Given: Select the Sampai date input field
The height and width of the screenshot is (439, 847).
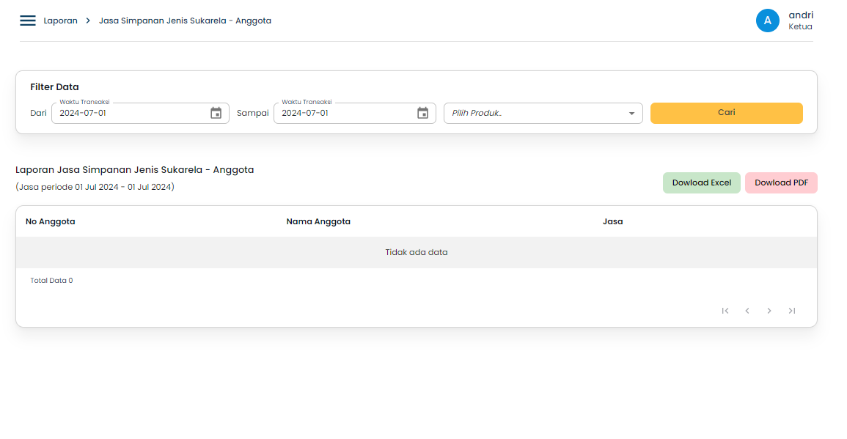Looking at the screenshot, I should click(x=345, y=112).
